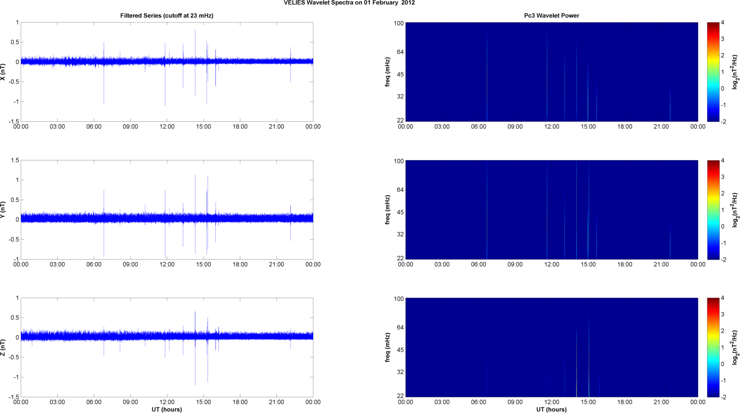Click the "-1.5" tick on the Z (nT) axis
This screenshot has width=740, height=413.
(x=14, y=397)
